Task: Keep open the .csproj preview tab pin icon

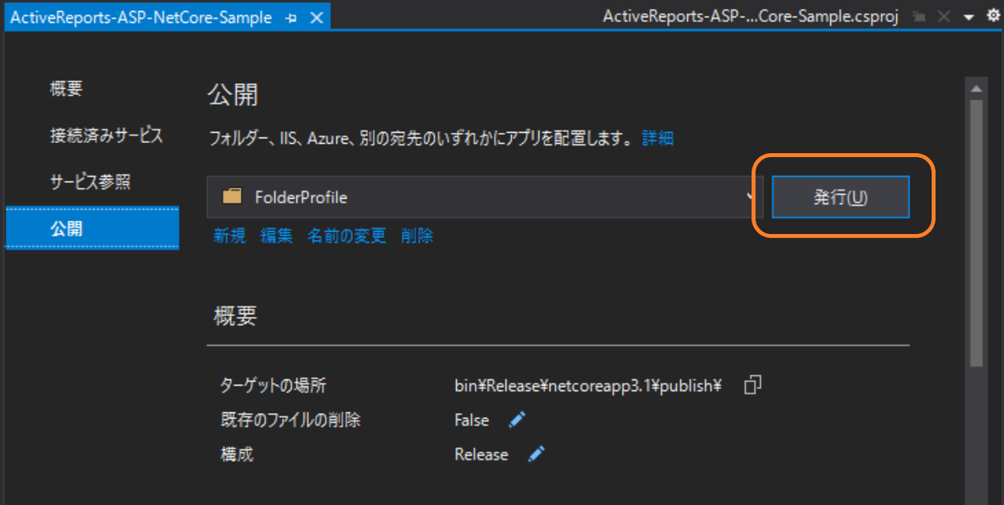Action: point(920,18)
